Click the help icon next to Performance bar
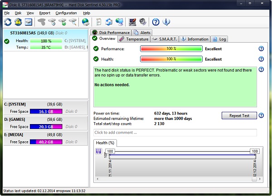 [x=261, y=48]
